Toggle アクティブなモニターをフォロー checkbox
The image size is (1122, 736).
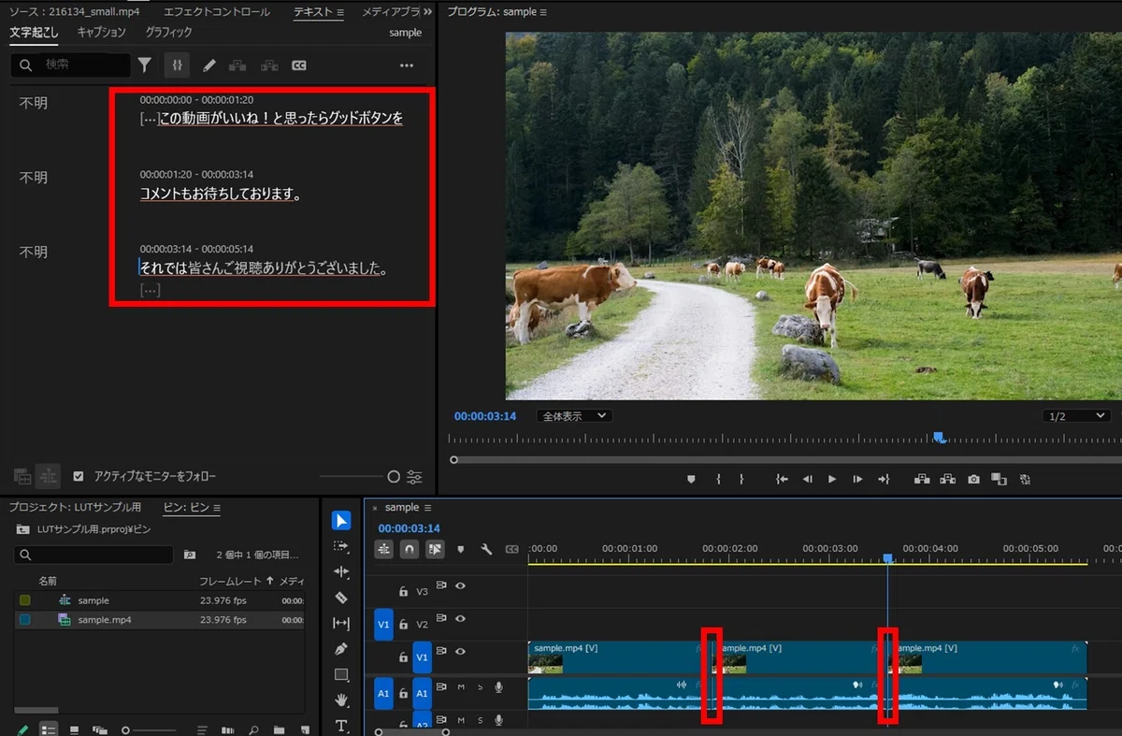tap(79, 476)
